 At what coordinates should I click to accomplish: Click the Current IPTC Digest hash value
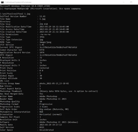(x=58, y=47)
